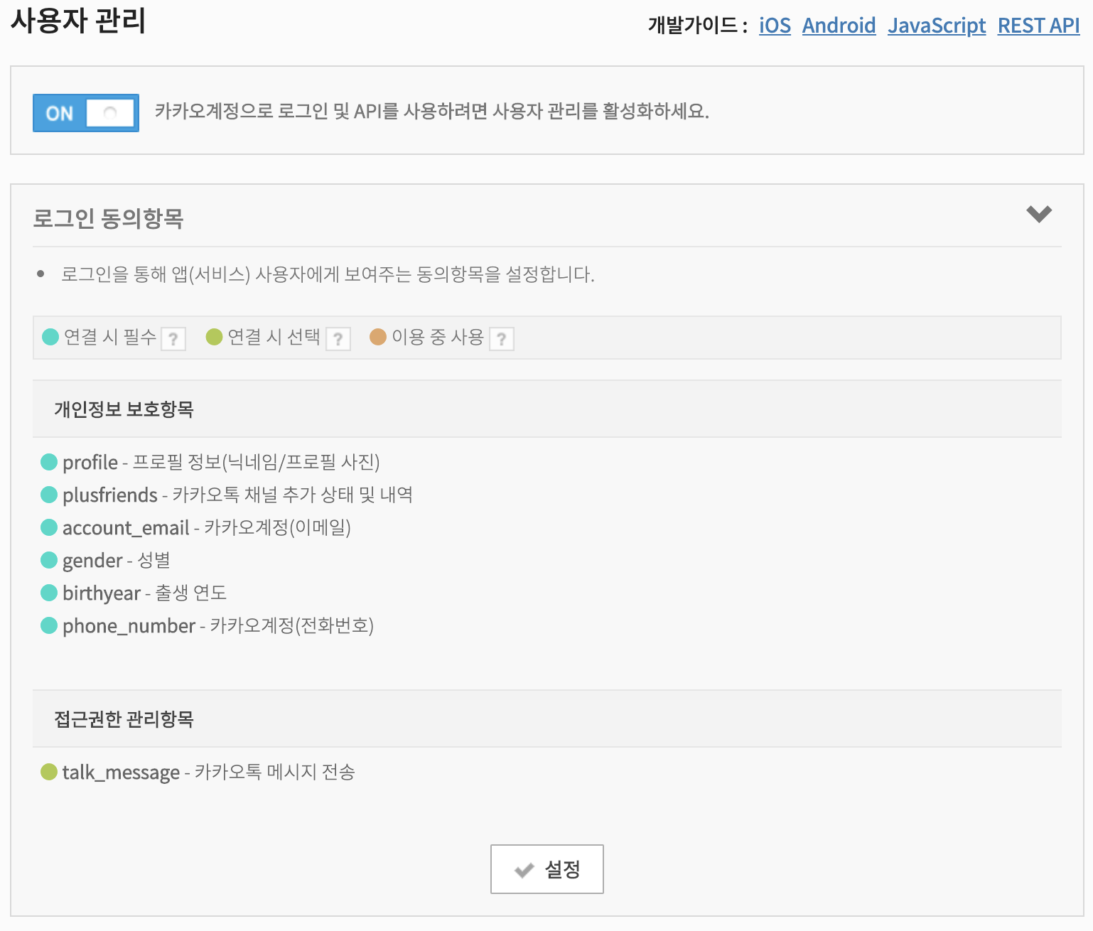Click the 설정 button at the bottom

[546, 868]
